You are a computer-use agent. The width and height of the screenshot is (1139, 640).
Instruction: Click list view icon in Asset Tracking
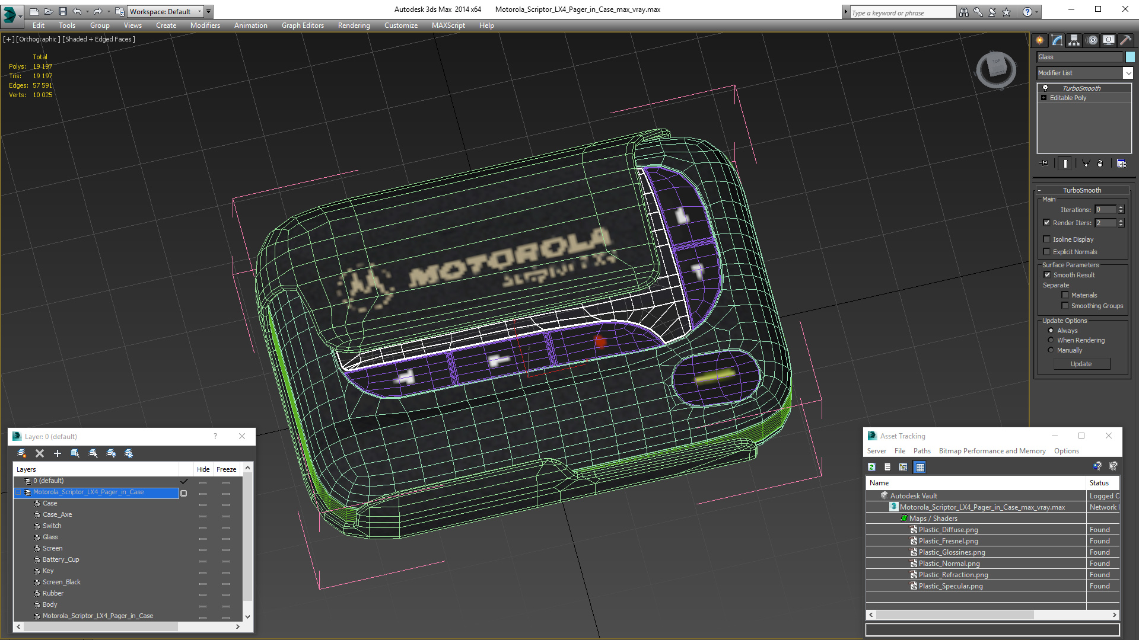point(887,467)
